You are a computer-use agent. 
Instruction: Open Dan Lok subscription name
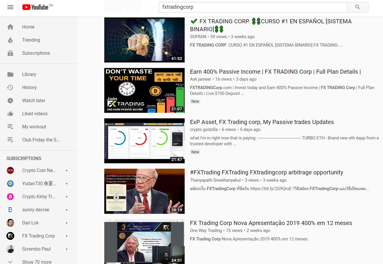point(30,223)
